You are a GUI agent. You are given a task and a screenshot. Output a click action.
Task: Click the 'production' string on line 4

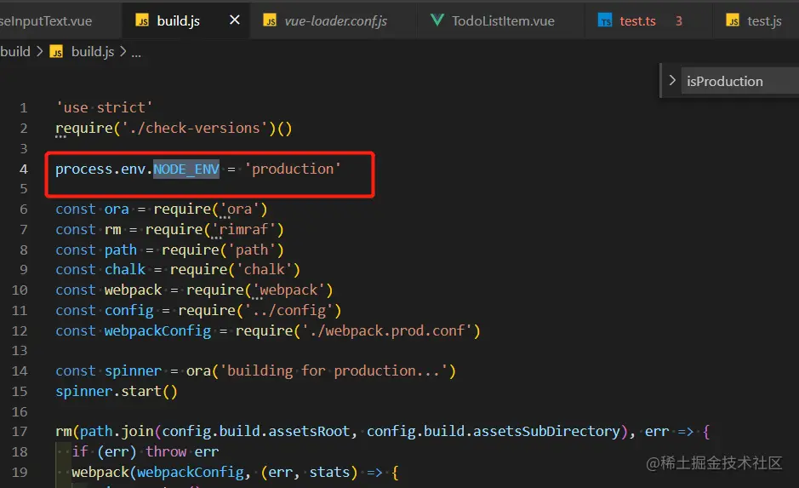coord(293,169)
